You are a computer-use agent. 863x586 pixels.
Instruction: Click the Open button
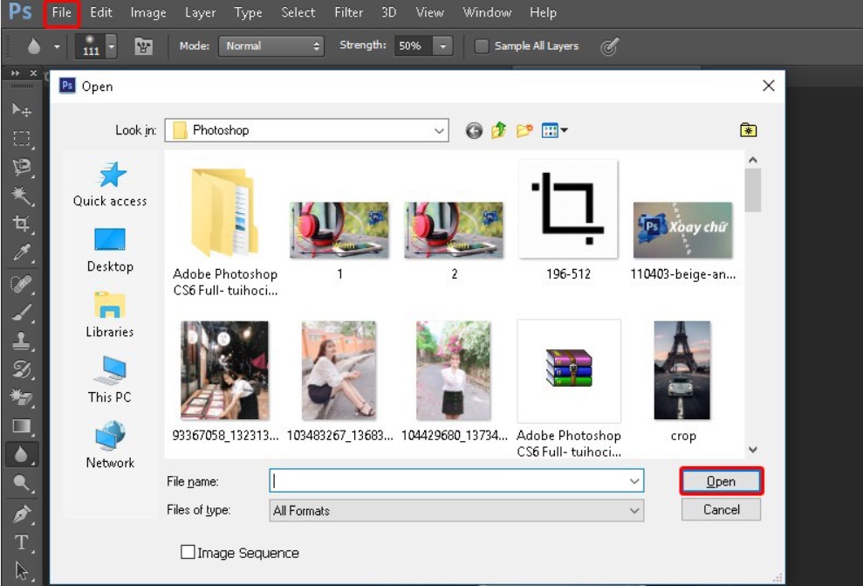click(721, 481)
